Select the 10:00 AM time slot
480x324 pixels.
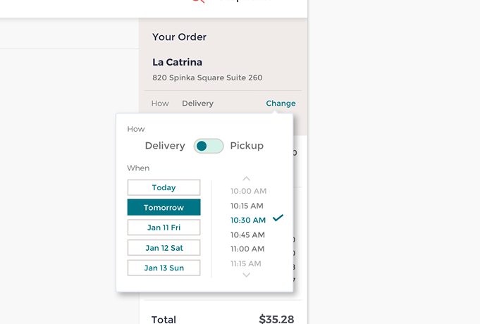tap(248, 191)
